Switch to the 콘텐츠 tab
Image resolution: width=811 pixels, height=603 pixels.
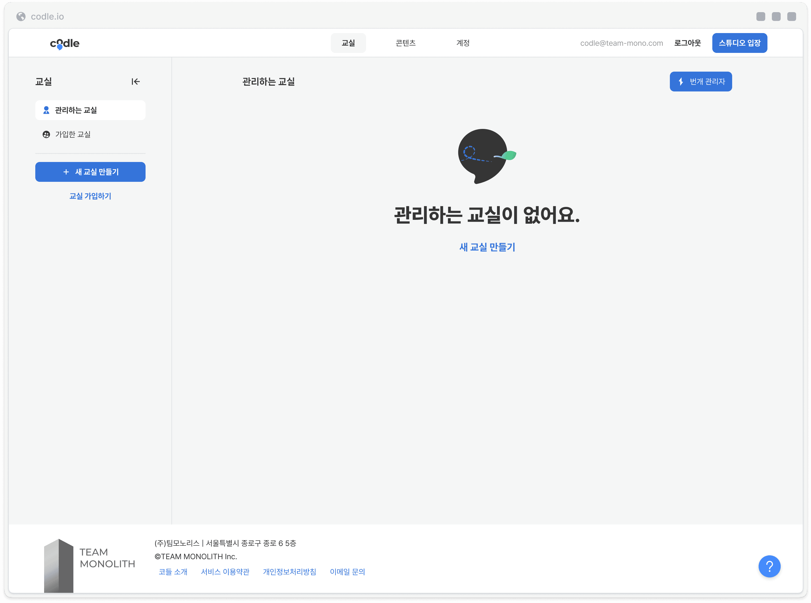[x=405, y=43]
